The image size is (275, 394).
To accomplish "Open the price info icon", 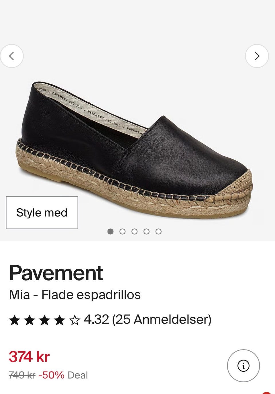I will [243, 366].
